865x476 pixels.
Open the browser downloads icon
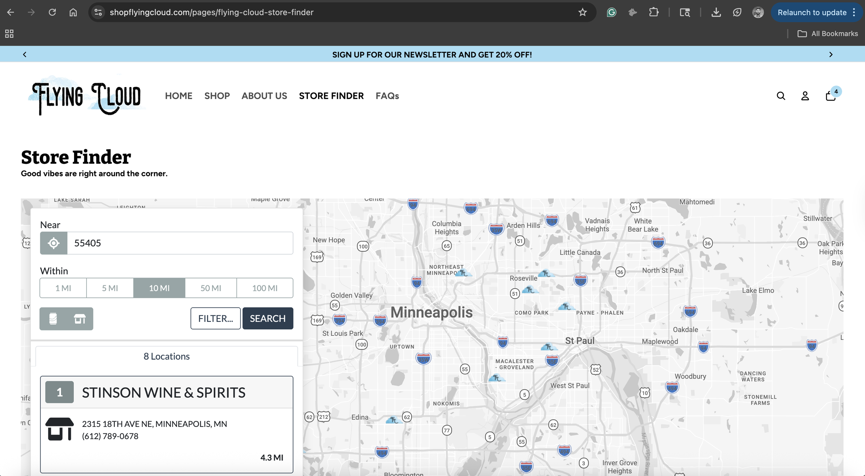[x=716, y=12]
